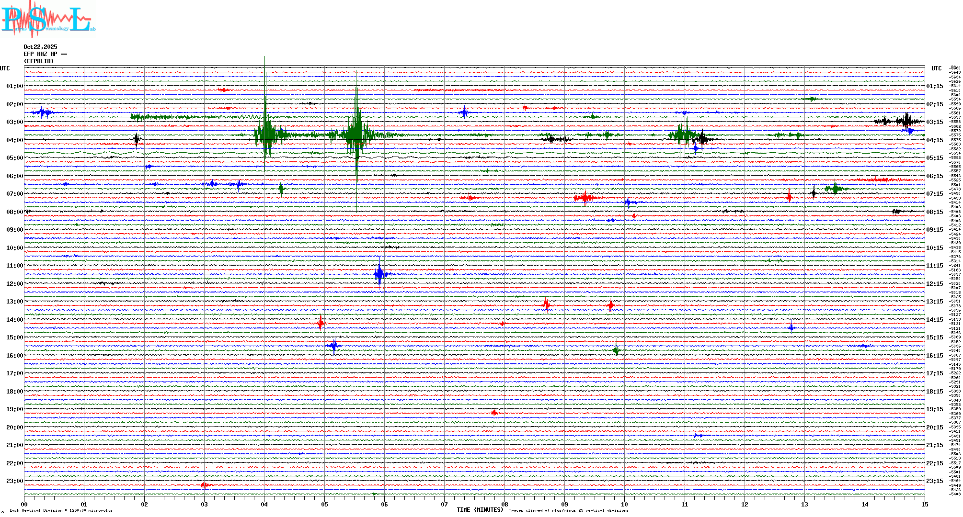Screen dimensions: 963x517
Task: Click the 03:15 time label on right
Action: pos(934,122)
